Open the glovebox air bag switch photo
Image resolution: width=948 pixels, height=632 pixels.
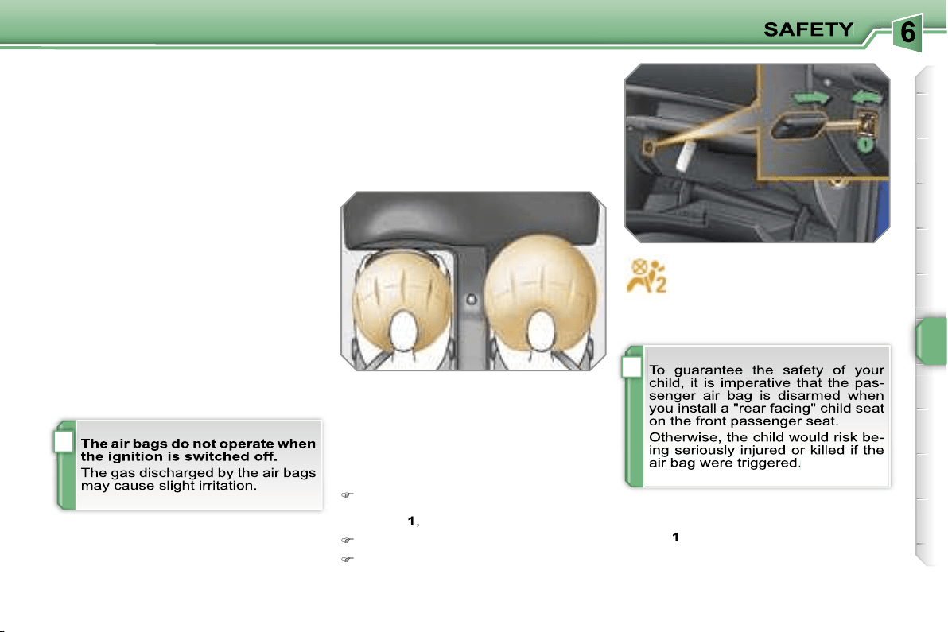coord(757,153)
